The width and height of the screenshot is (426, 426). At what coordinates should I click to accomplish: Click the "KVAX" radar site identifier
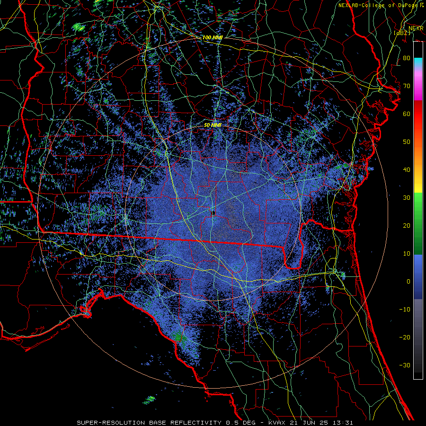point(276,423)
